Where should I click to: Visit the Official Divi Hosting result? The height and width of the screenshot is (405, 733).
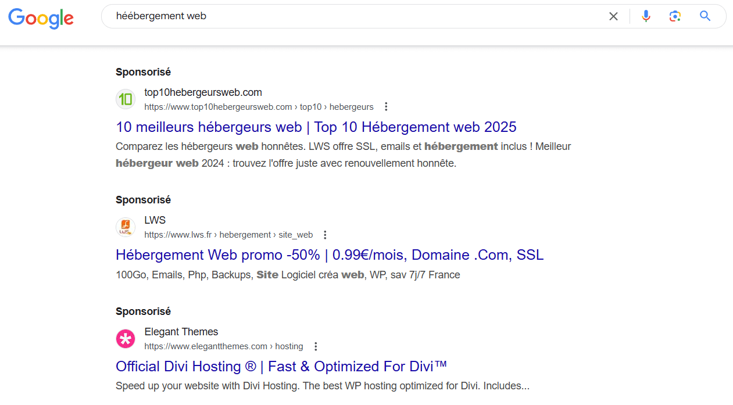click(x=281, y=366)
